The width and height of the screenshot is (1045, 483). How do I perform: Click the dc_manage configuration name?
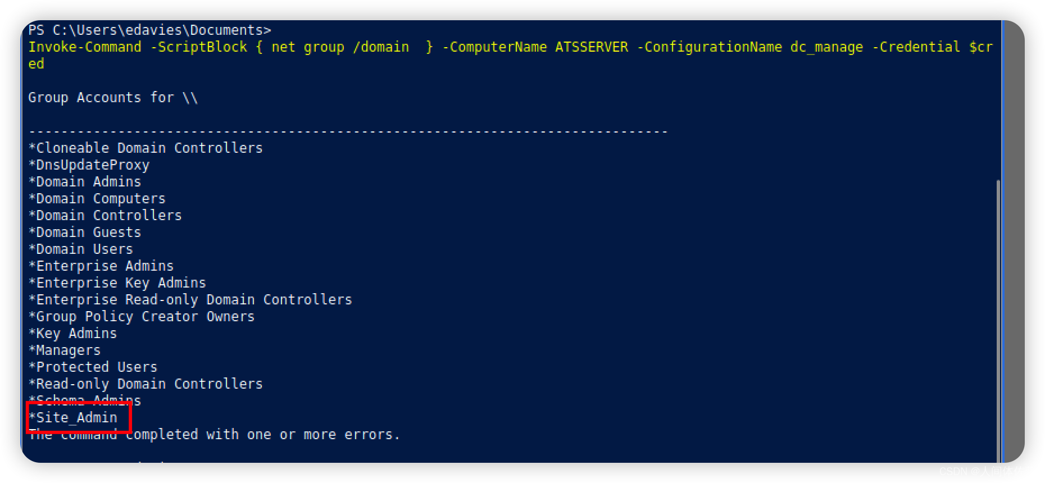coord(826,47)
